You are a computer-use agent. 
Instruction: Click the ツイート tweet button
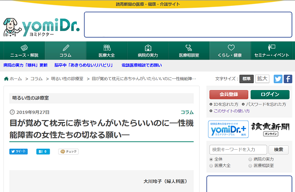[x=19, y=152]
